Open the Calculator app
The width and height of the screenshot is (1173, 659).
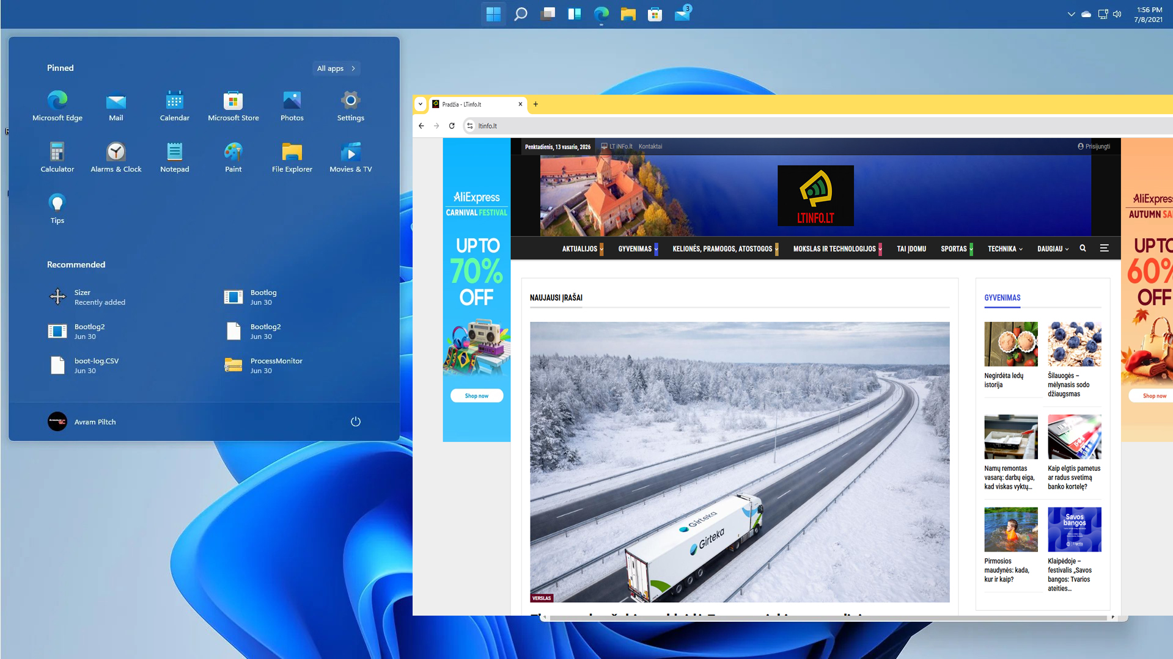click(x=57, y=157)
